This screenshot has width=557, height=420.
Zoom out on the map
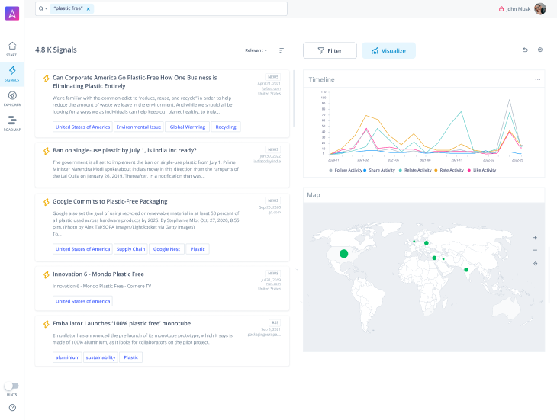click(535, 250)
